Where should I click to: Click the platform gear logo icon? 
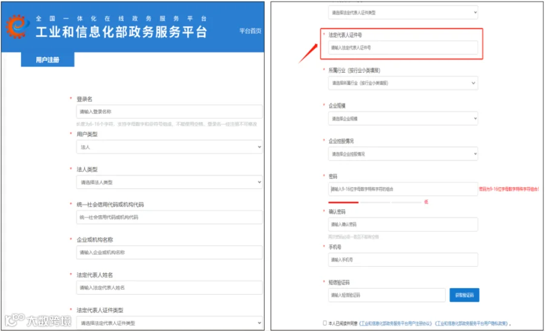[18, 27]
